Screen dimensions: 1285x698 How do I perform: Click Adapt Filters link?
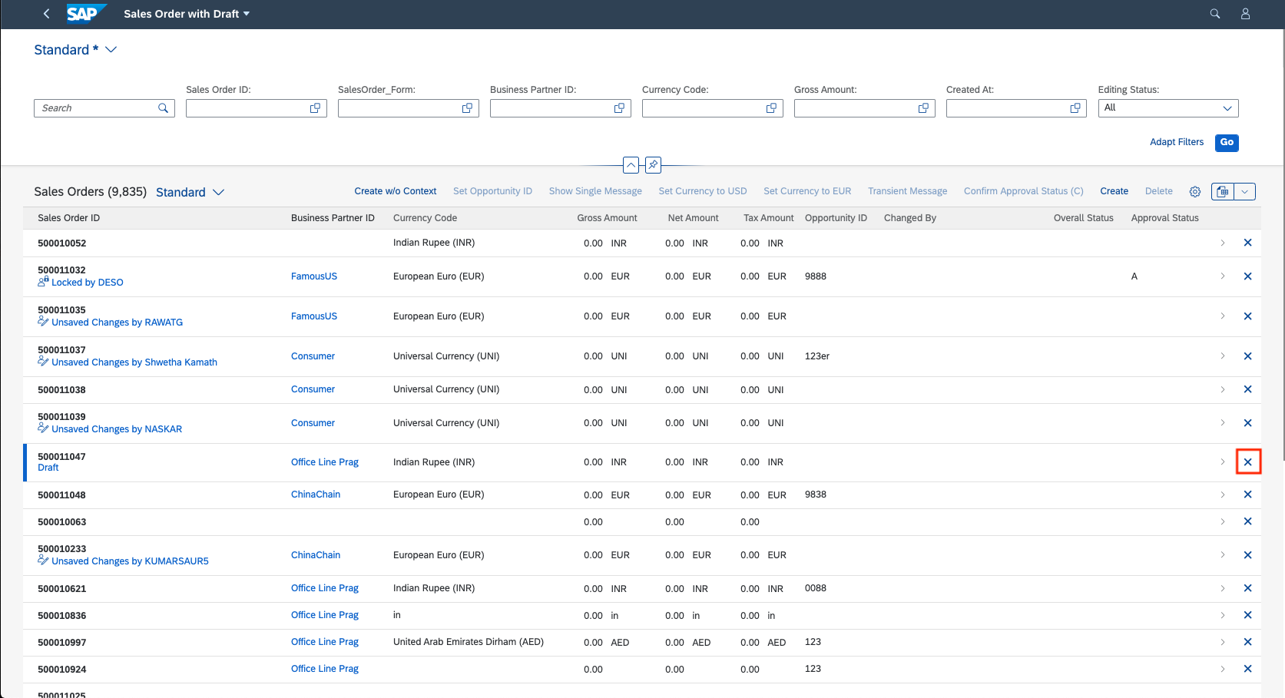coord(1176,142)
